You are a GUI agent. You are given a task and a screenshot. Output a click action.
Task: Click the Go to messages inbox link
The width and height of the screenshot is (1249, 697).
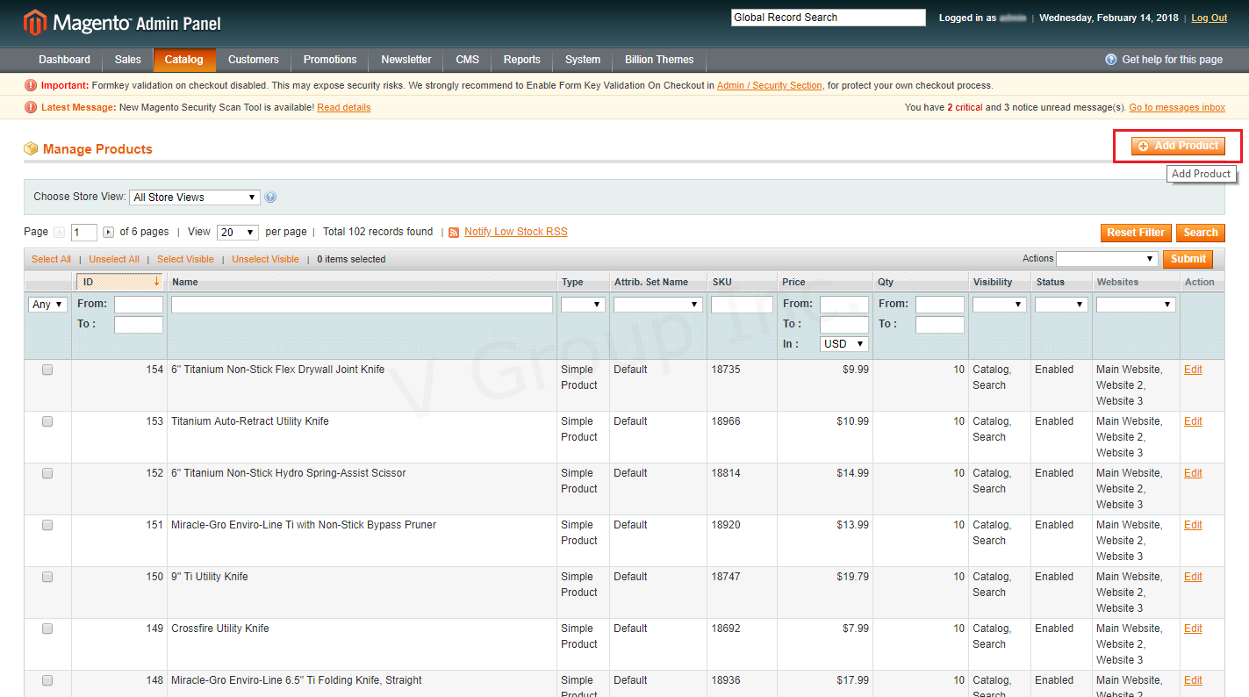pos(1176,108)
